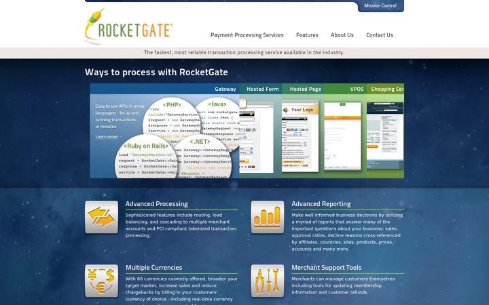489x305 pixels.
Task: Click the Ways to process with RocketGate heading
Action: click(x=156, y=73)
